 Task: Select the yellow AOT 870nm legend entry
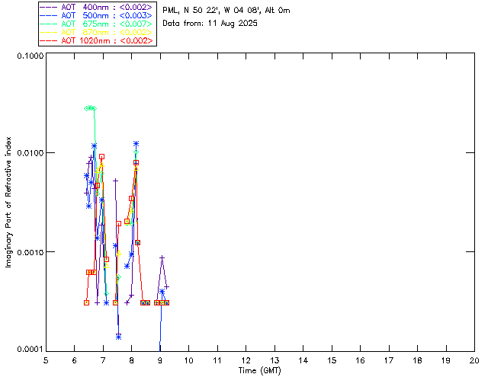[x=98, y=32]
